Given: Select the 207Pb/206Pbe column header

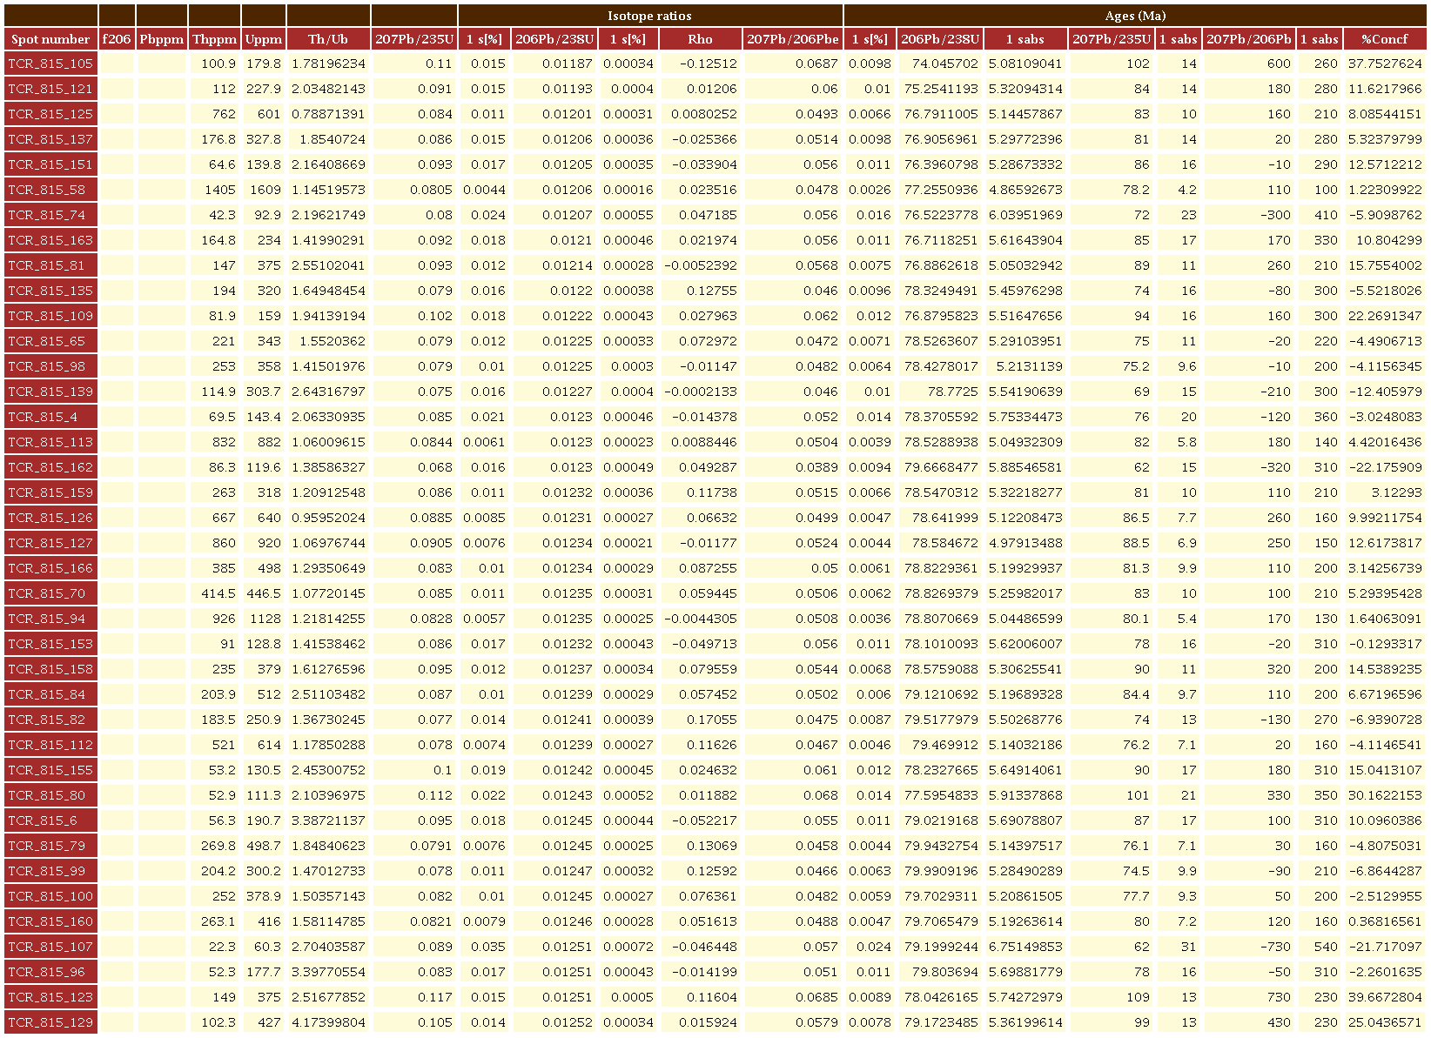Looking at the screenshot, I should pyautogui.click(x=792, y=39).
